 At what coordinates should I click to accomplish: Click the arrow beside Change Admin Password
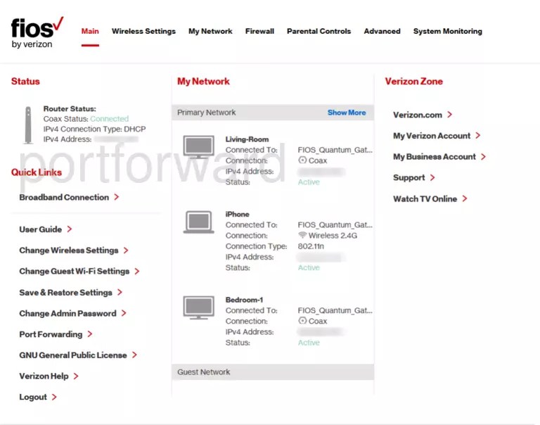tap(124, 313)
